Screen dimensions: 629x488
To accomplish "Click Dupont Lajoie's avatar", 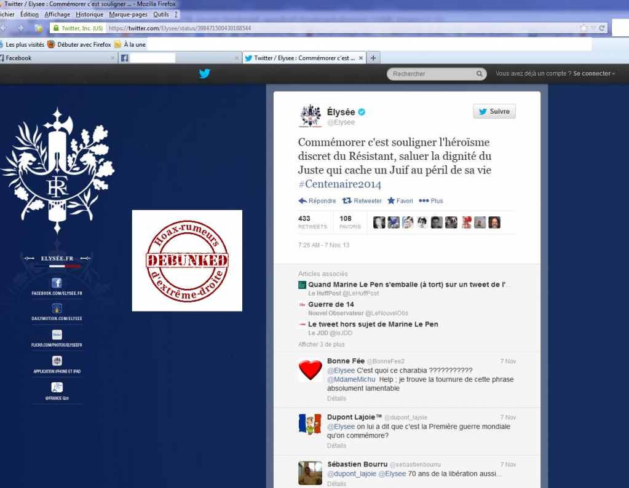I will (310, 424).
